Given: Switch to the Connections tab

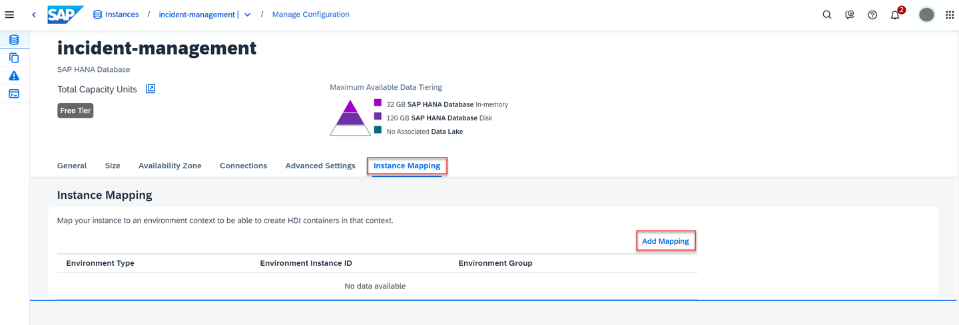Looking at the screenshot, I should (243, 165).
